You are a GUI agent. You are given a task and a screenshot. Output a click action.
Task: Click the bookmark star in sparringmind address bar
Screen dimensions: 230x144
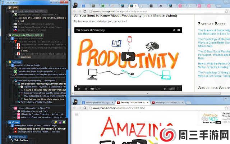pyautogui.click(x=225, y=12)
